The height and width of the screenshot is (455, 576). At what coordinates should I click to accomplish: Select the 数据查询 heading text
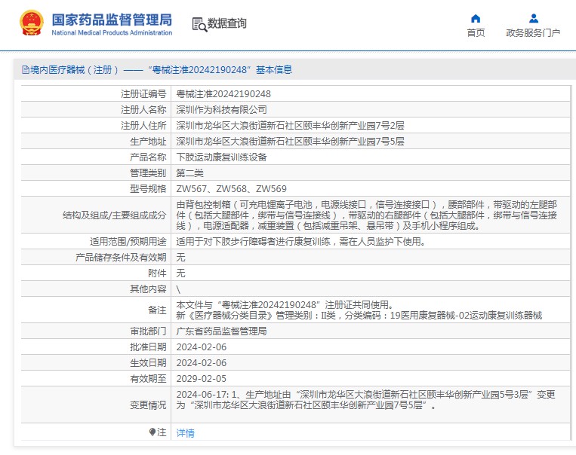[226, 24]
